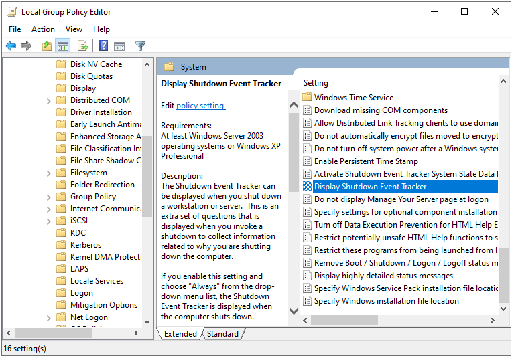514x358 pixels.
Task: Click icon beside Display highly detailed status messages
Action: (307, 276)
